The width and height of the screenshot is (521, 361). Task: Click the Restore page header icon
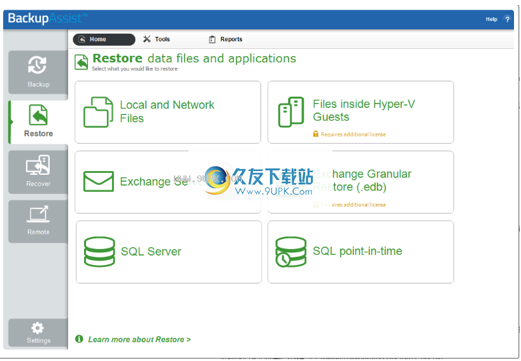(x=82, y=62)
